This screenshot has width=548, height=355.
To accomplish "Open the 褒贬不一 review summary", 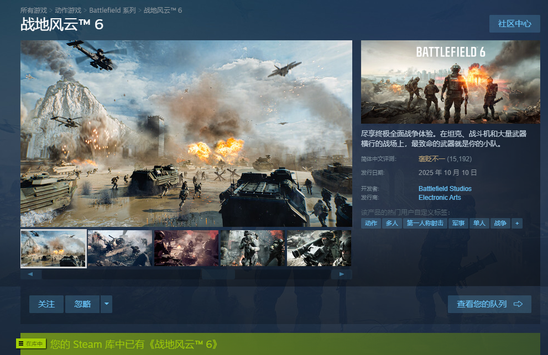I will click(x=432, y=159).
